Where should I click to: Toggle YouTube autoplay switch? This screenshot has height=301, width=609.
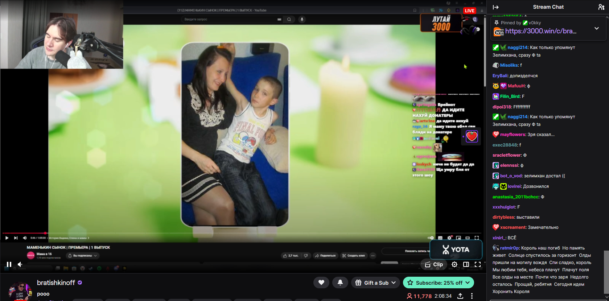click(x=431, y=238)
